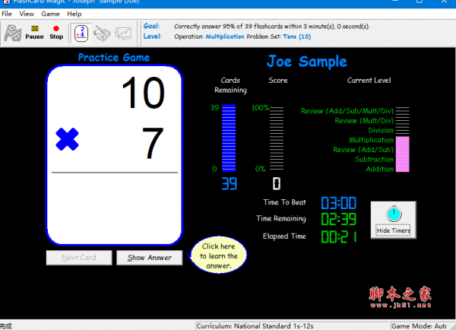Click the pink Current Level bar
The width and height of the screenshot is (456, 330).
(403, 154)
